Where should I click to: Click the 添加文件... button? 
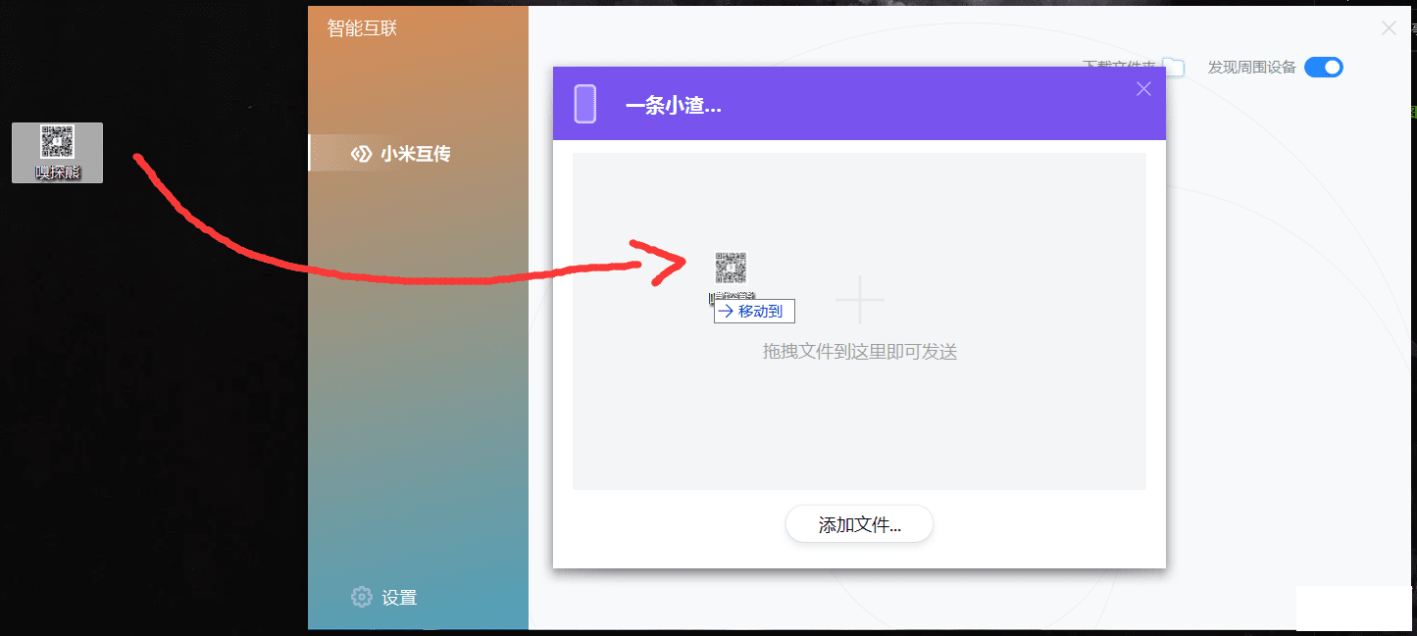(859, 524)
